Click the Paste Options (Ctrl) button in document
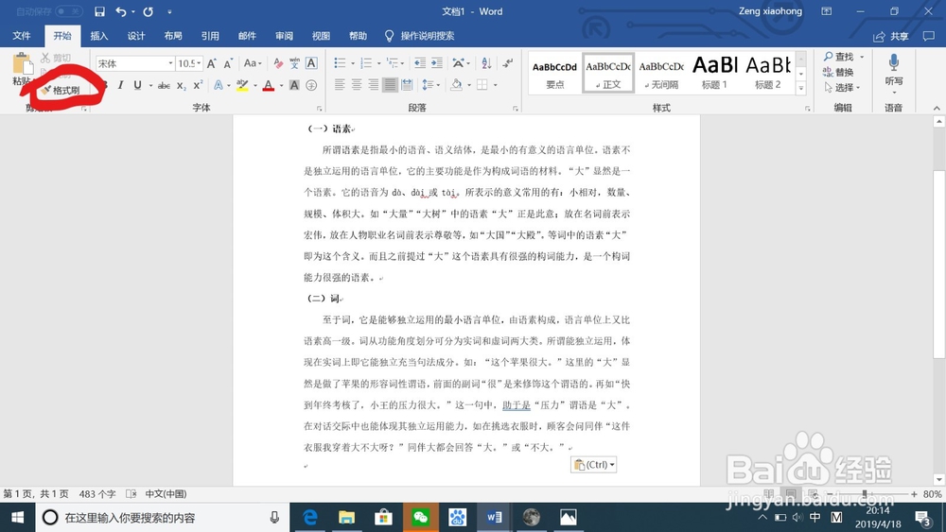 point(594,465)
